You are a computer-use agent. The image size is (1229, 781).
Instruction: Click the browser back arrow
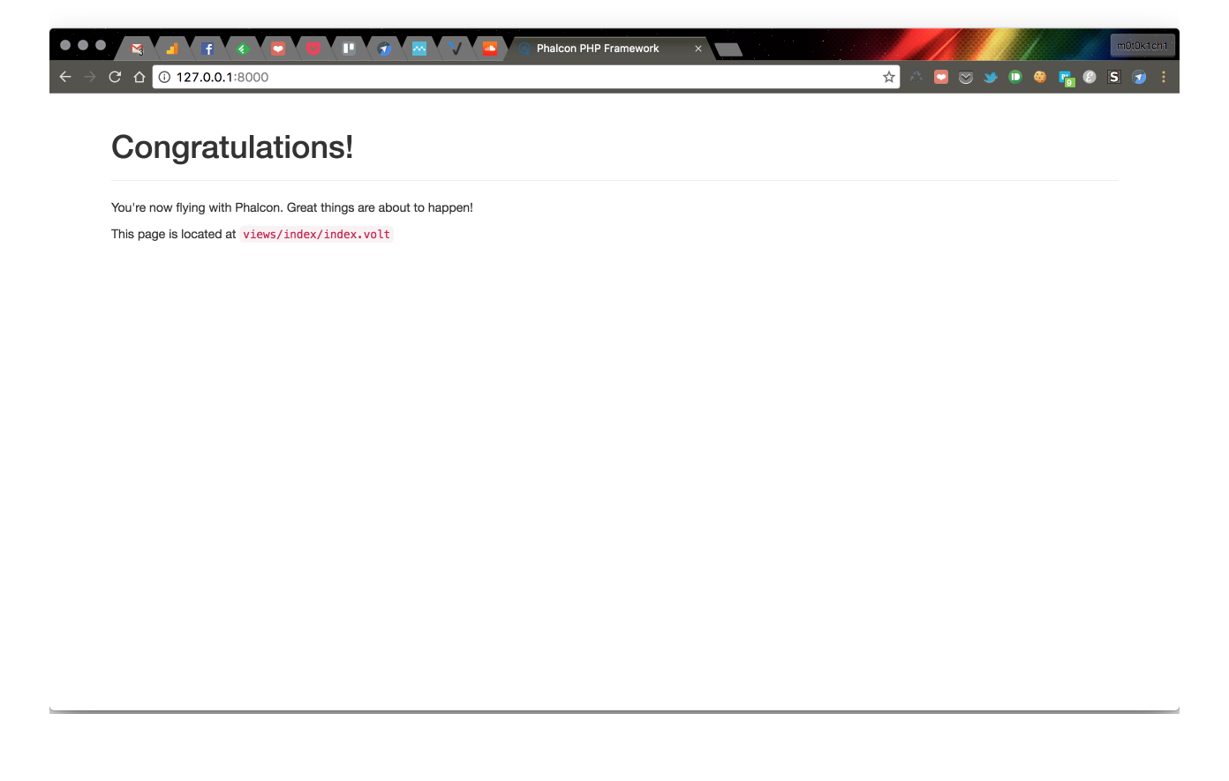65,77
